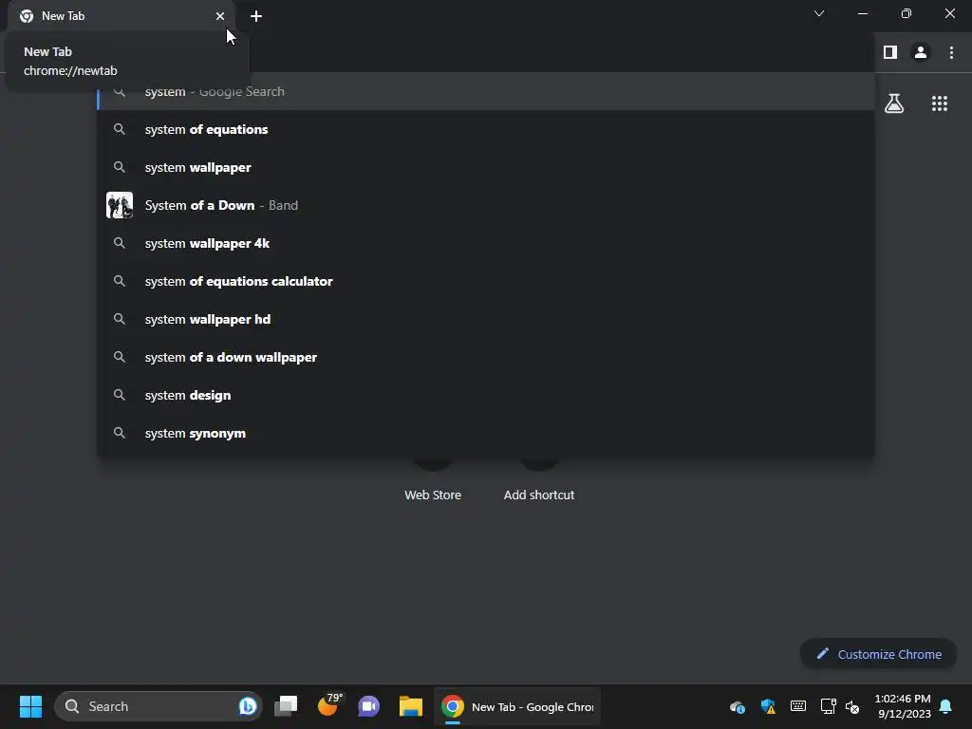Open File Explorer from the taskbar
Viewport: 972px width, 729px height.
tap(410, 706)
